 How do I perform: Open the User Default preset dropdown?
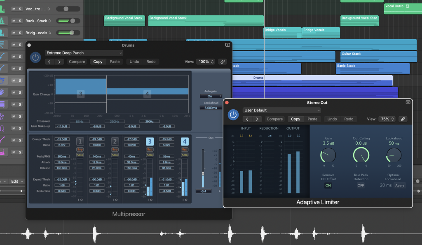tap(282, 110)
